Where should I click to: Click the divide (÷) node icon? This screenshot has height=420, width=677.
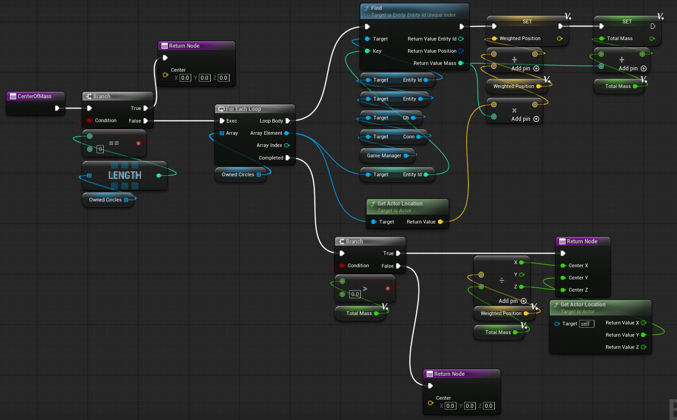[x=502, y=280]
